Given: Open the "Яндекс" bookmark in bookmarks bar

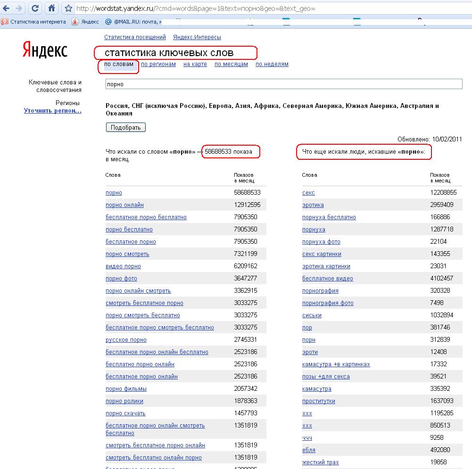Looking at the screenshot, I should [85, 22].
